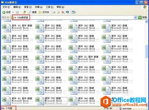Viewport: 149px width, 110px height.
Task: Click the Forward arrow toolbar icon
Action: tap(17, 12)
